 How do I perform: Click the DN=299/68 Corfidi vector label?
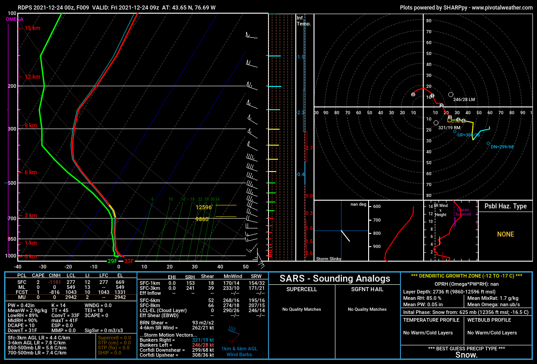click(x=502, y=147)
